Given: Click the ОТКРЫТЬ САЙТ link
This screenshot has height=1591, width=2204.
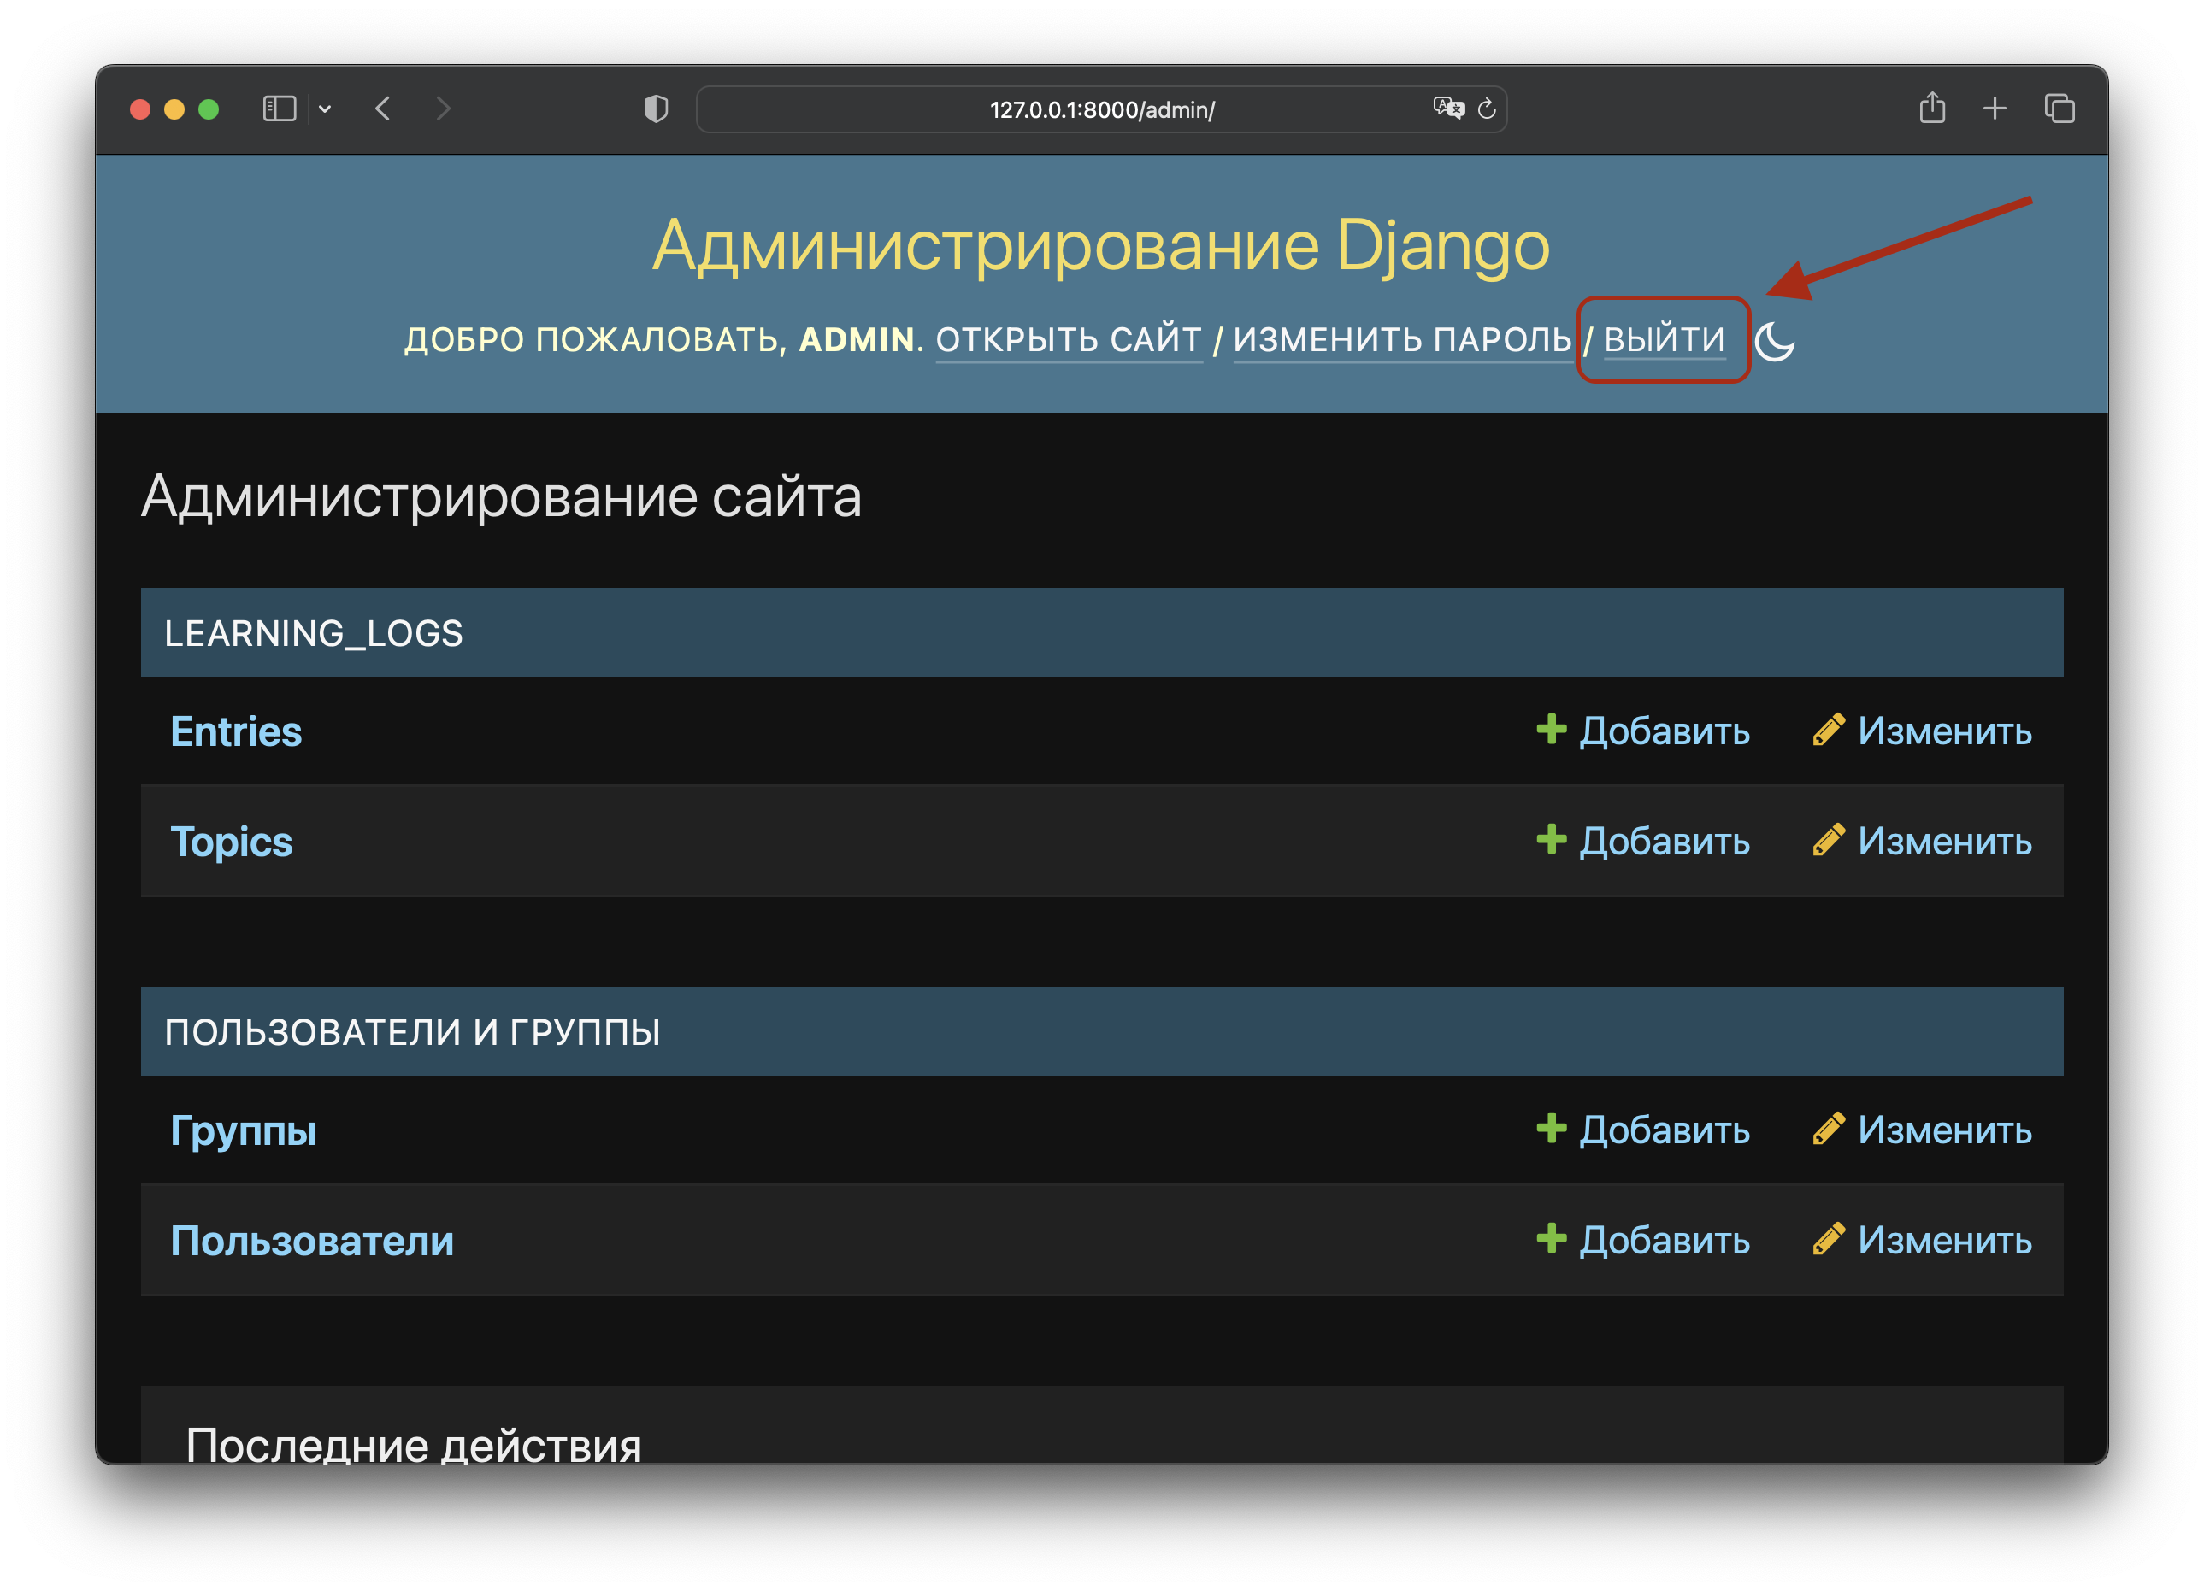Looking at the screenshot, I should pyautogui.click(x=1069, y=340).
